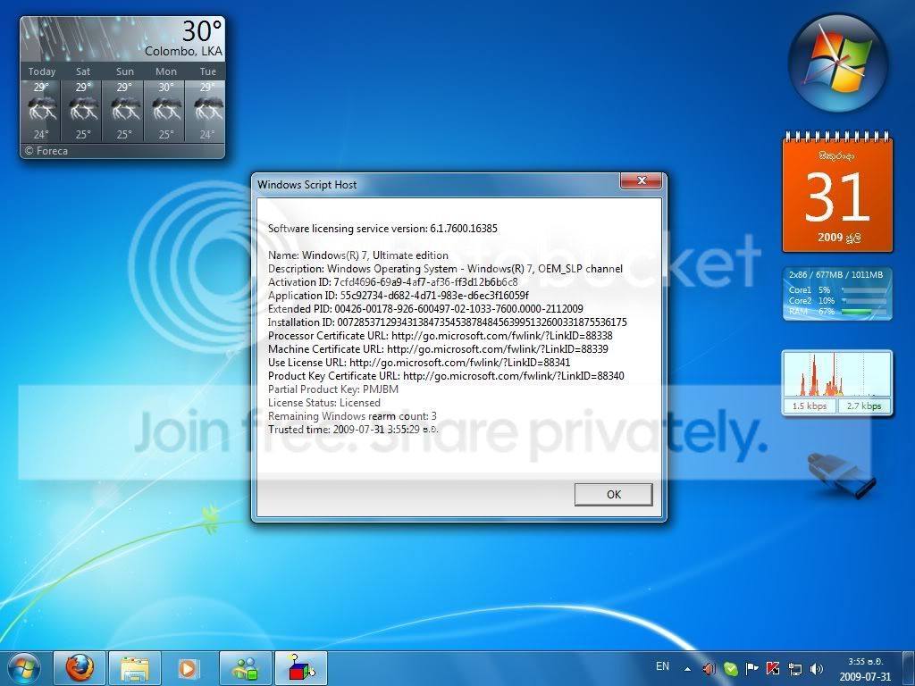Screen dimensions: 915x686
Task: Open the orange calendar gadget showing 31
Action: click(x=837, y=193)
